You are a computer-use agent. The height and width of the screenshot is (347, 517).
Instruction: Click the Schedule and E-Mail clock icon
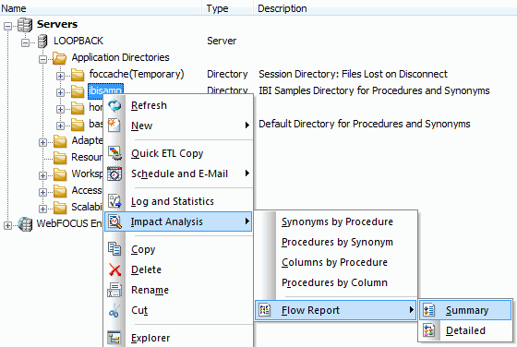114,173
